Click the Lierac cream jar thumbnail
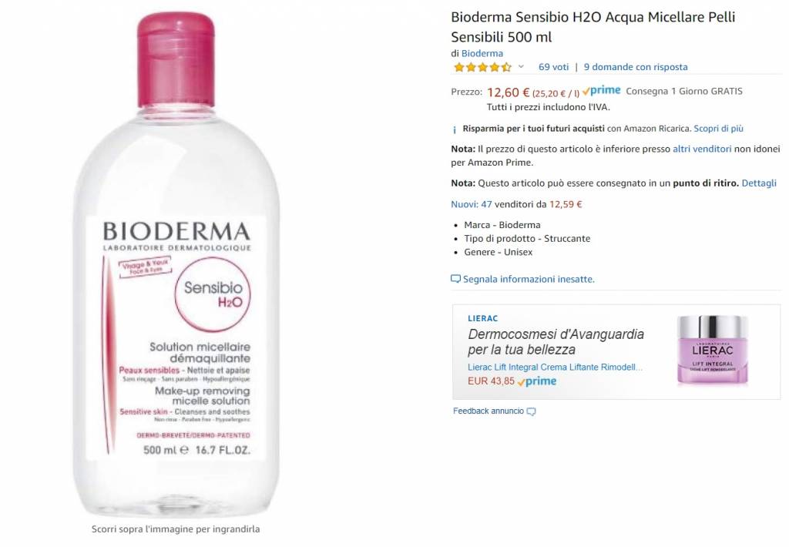The image size is (789, 547). [x=712, y=351]
